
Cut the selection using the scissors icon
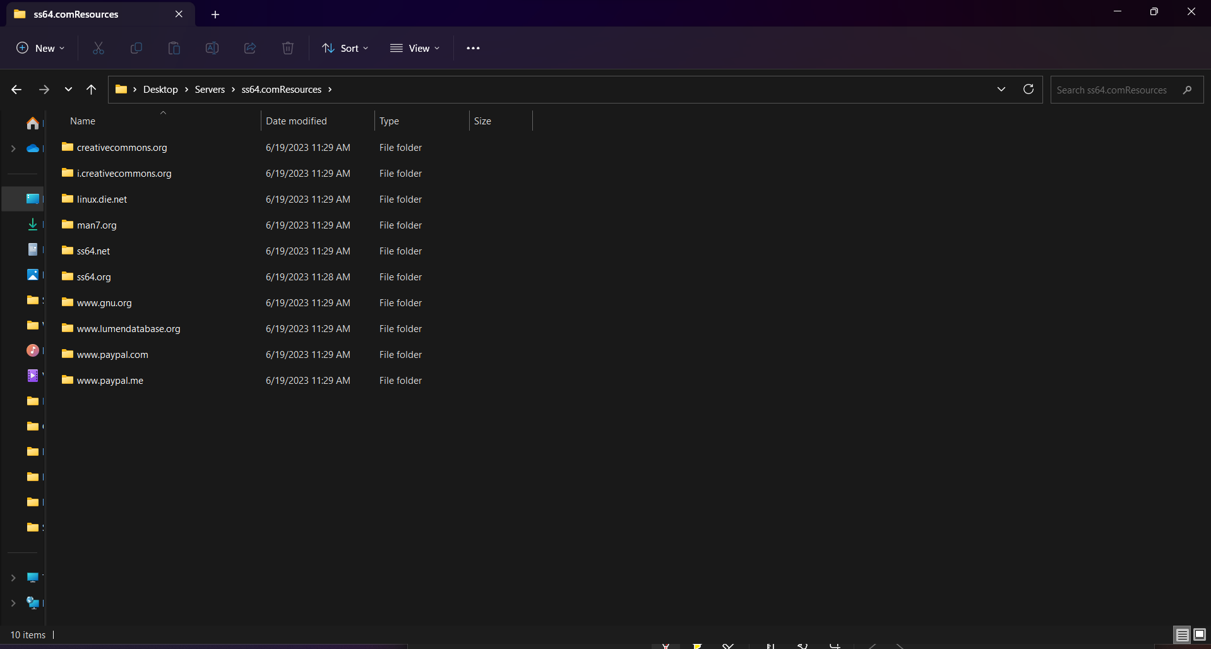[98, 48]
